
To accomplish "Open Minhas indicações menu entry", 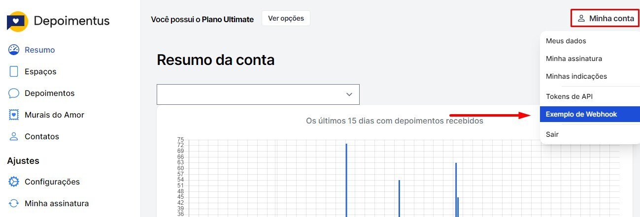I will 576,76.
